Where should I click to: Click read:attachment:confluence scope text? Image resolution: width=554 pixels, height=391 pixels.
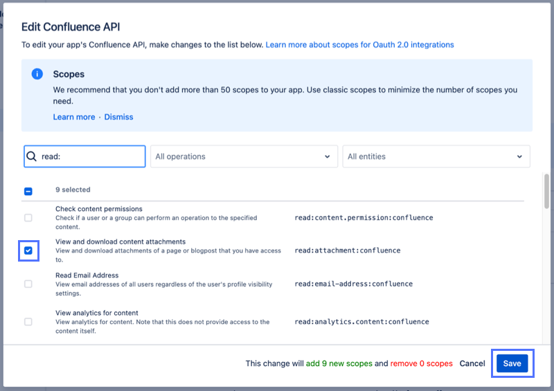point(348,251)
